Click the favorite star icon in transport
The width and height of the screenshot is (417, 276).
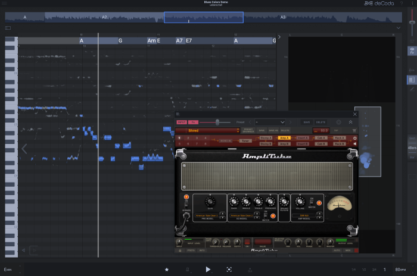(167, 269)
